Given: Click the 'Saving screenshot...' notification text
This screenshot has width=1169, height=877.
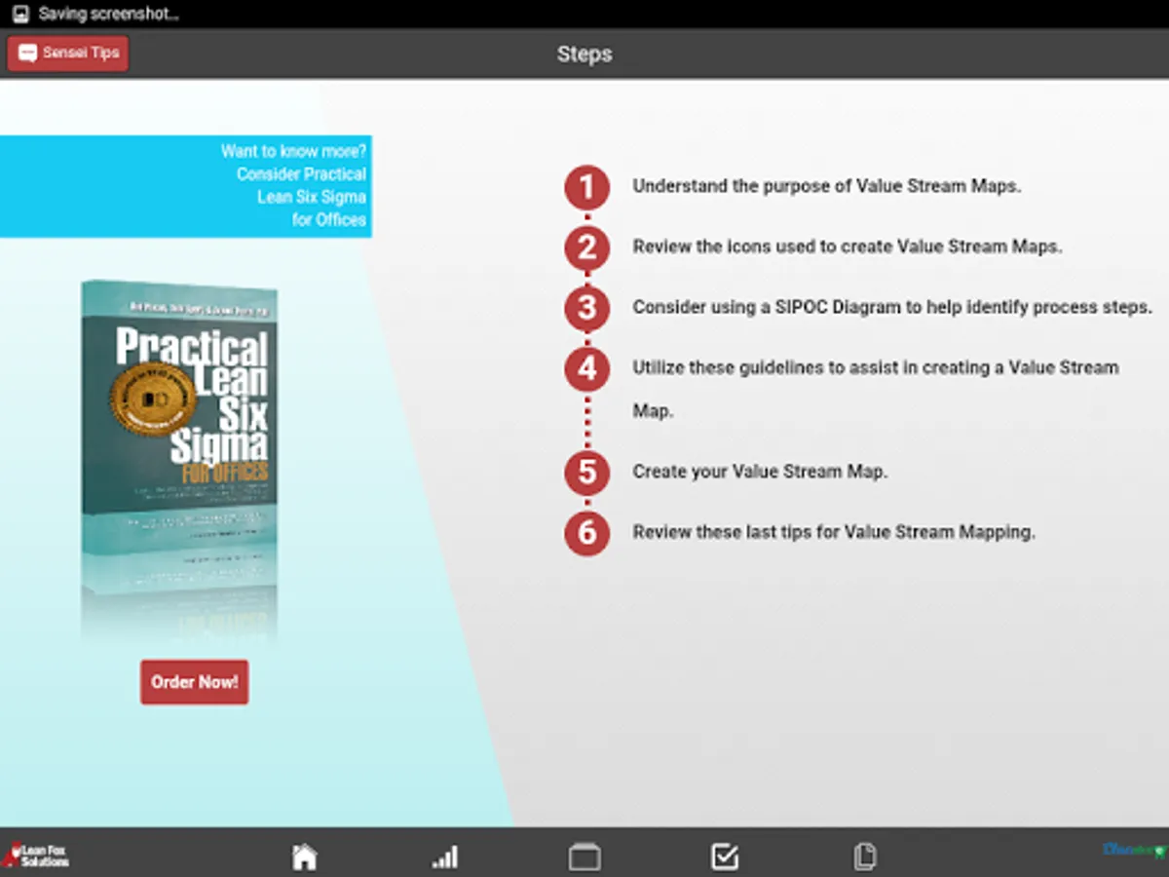Looking at the screenshot, I should [x=108, y=15].
